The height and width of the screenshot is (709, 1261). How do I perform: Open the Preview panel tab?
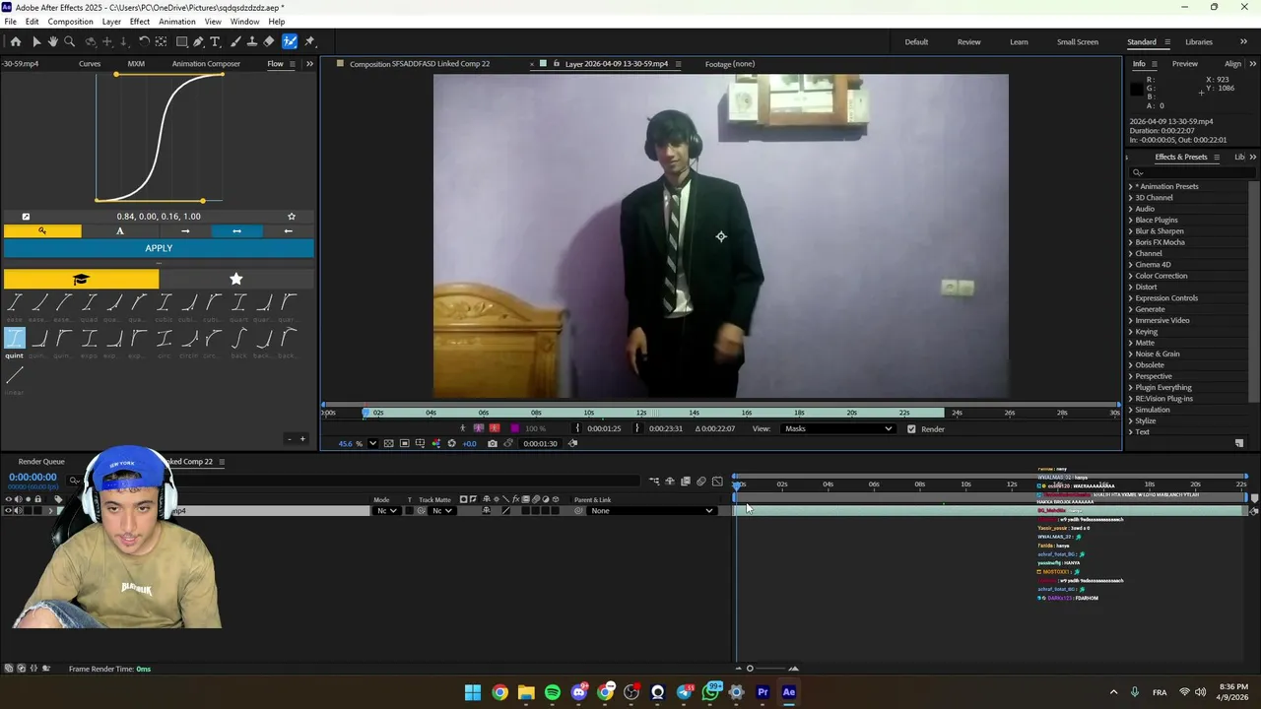click(x=1185, y=64)
